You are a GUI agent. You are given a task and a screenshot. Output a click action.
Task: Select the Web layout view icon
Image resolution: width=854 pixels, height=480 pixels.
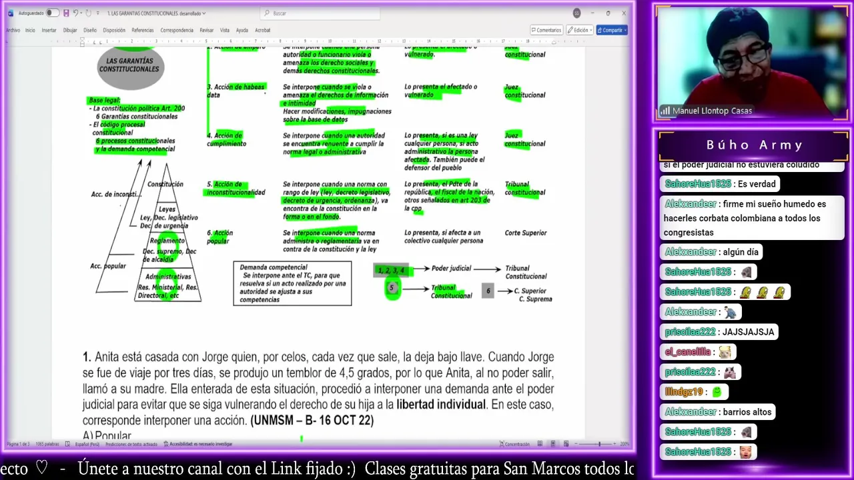tap(566, 444)
